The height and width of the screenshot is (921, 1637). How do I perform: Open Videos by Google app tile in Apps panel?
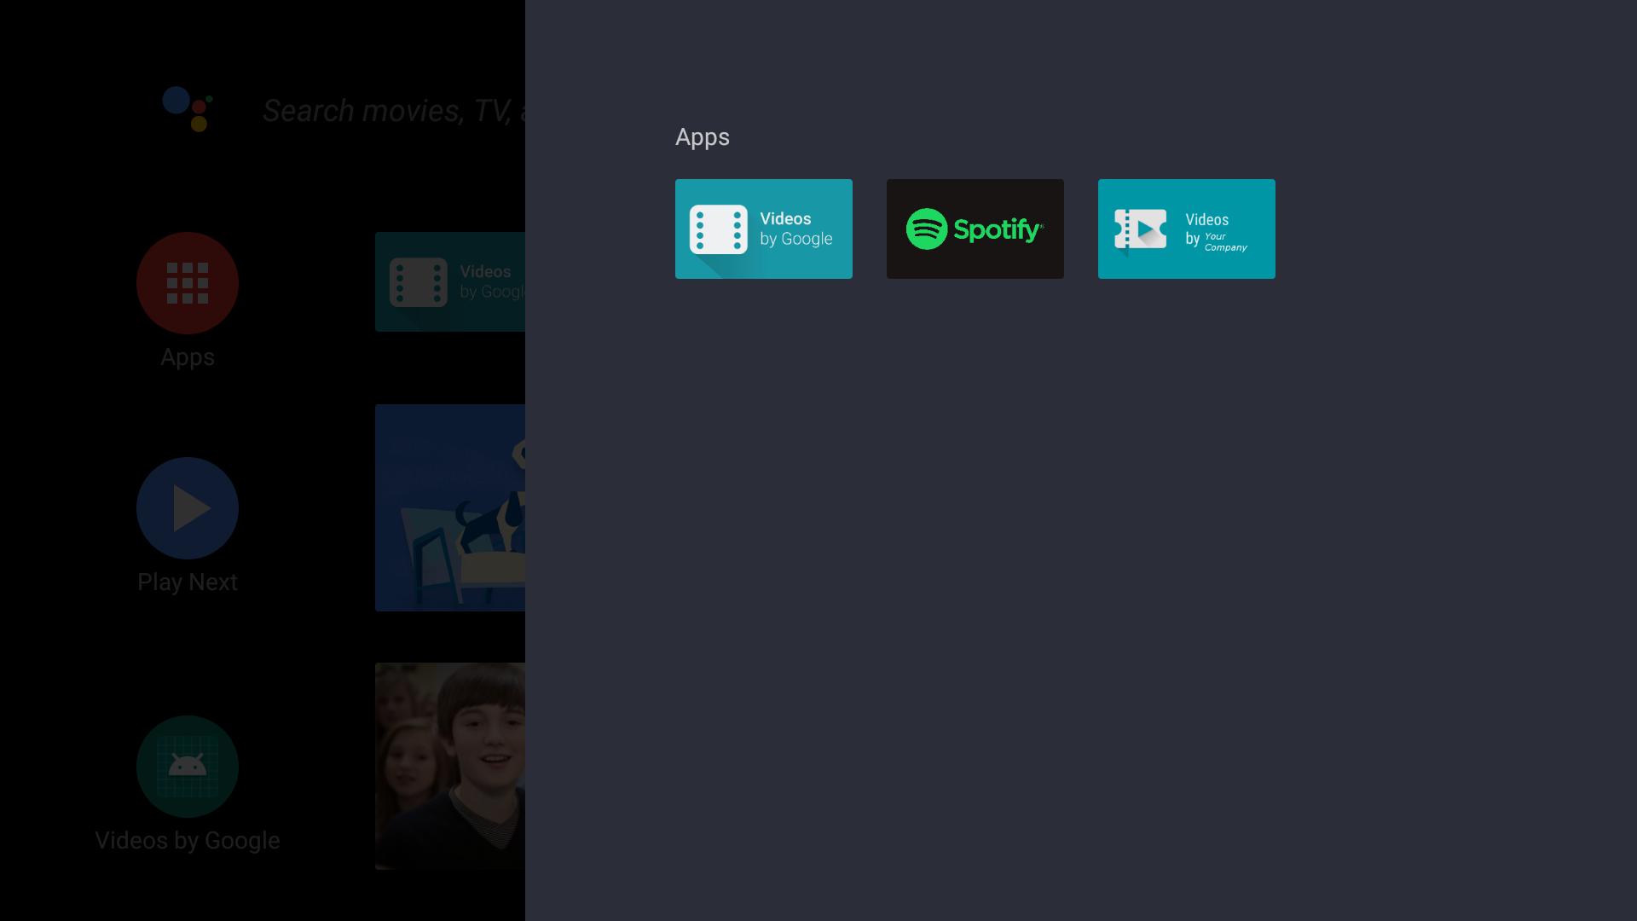coord(763,229)
